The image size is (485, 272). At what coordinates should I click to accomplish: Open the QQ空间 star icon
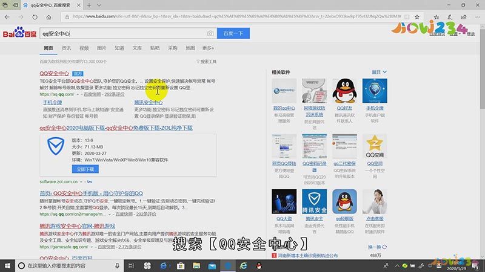[x=375, y=146]
